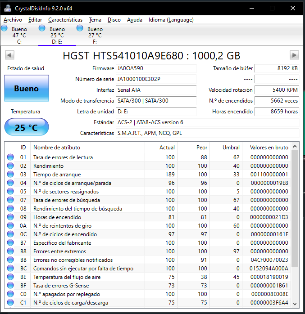
Task: Click the power-on count 5662 veces
Action: (x=277, y=101)
